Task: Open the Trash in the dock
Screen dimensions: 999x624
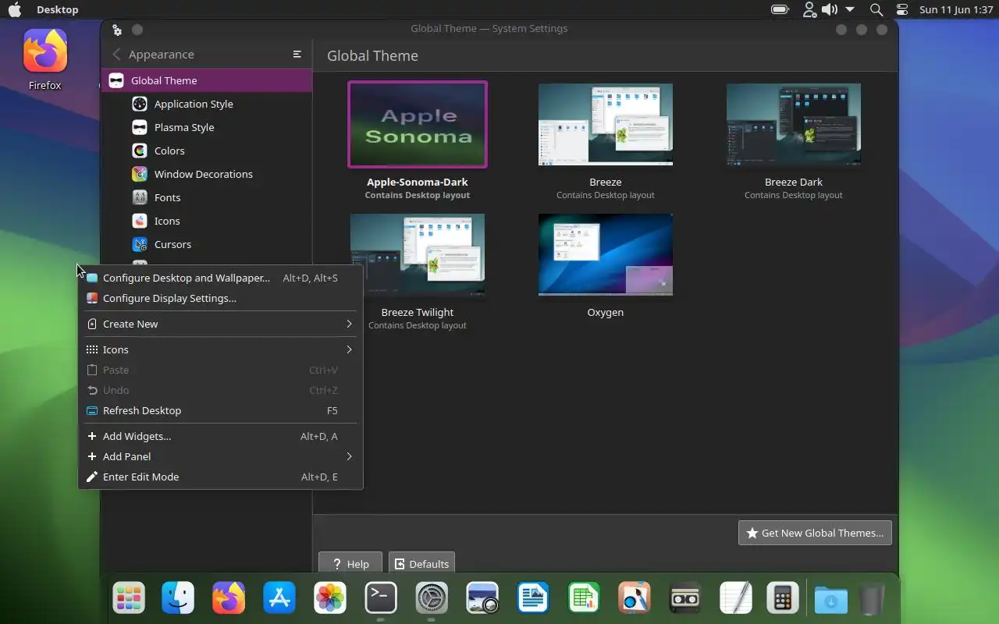Action: click(871, 599)
